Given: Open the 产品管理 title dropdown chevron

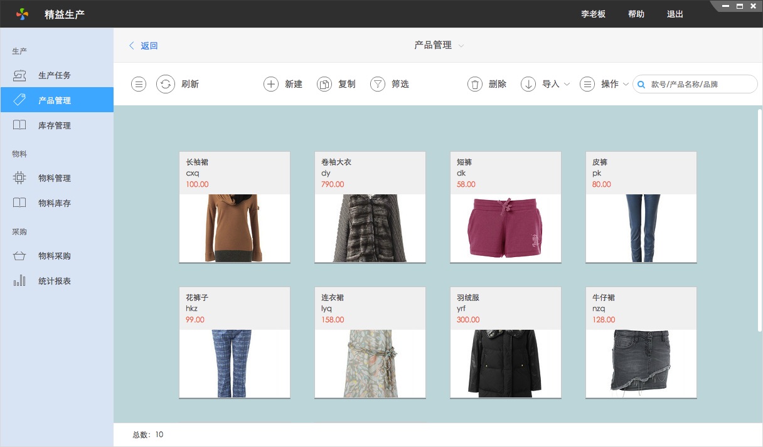Looking at the screenshot, I should (461, 46).
